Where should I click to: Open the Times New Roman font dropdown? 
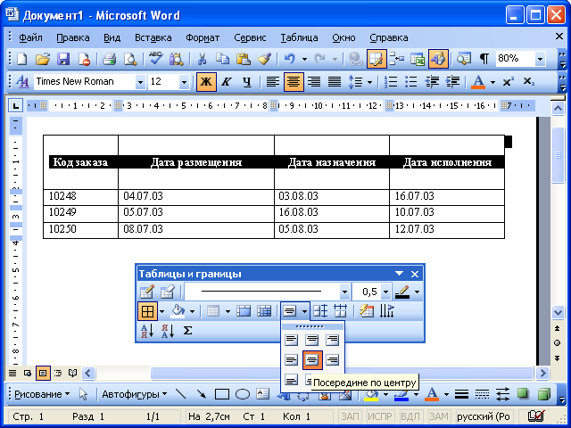[140, 82]
